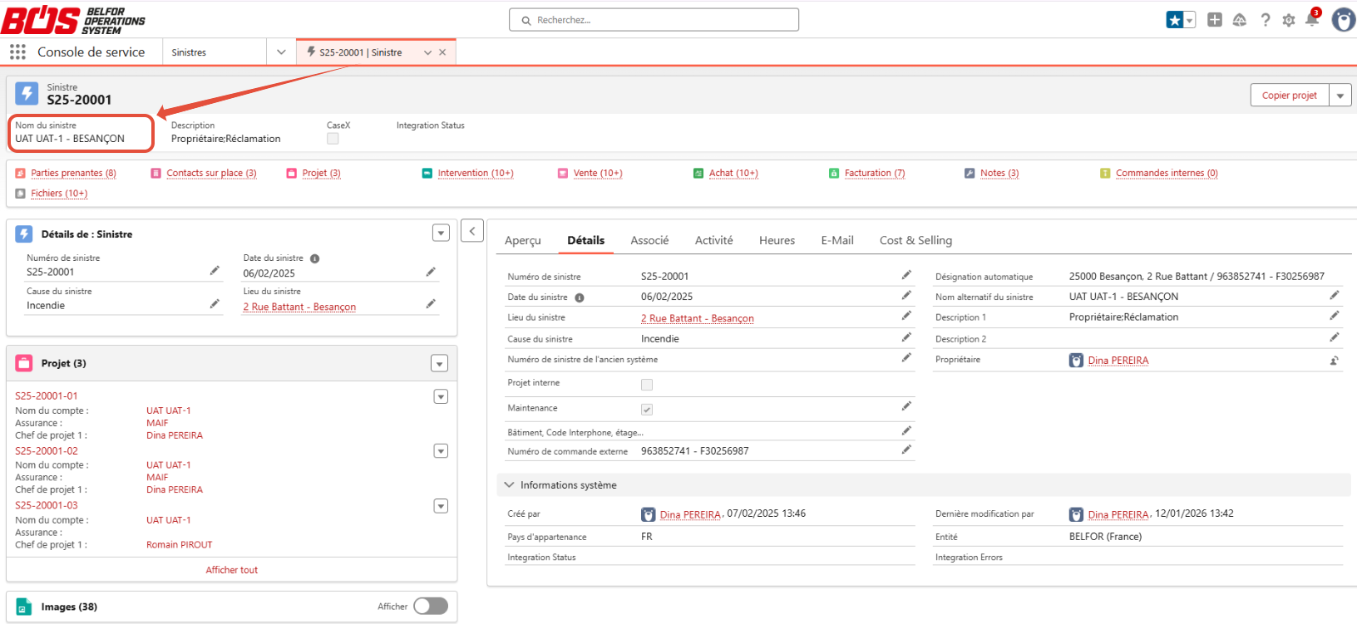Click the Copier projet button
Viewport: 1357px width, 624px height.
pos(1290,96)
